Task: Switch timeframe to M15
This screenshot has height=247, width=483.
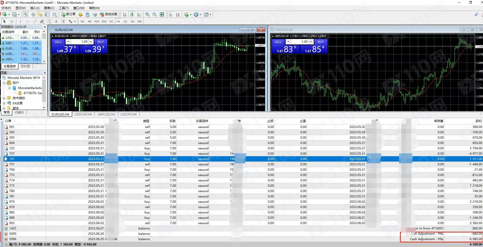Action: tap(97, 21)
